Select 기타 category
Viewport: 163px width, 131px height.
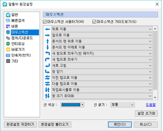(x=15, y=61)
